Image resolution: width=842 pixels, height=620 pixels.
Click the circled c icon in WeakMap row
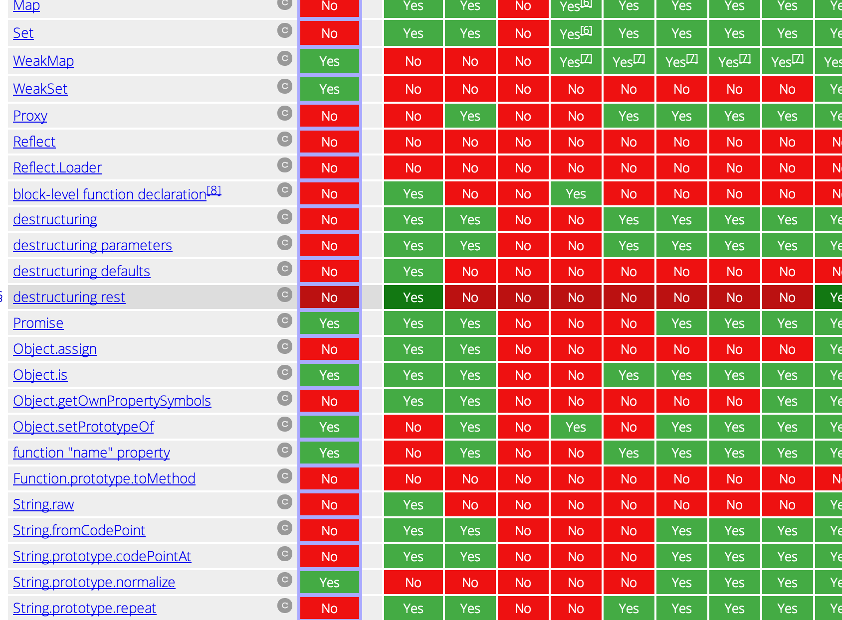284,59
